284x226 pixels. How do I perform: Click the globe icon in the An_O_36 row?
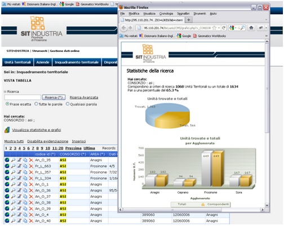7,190
